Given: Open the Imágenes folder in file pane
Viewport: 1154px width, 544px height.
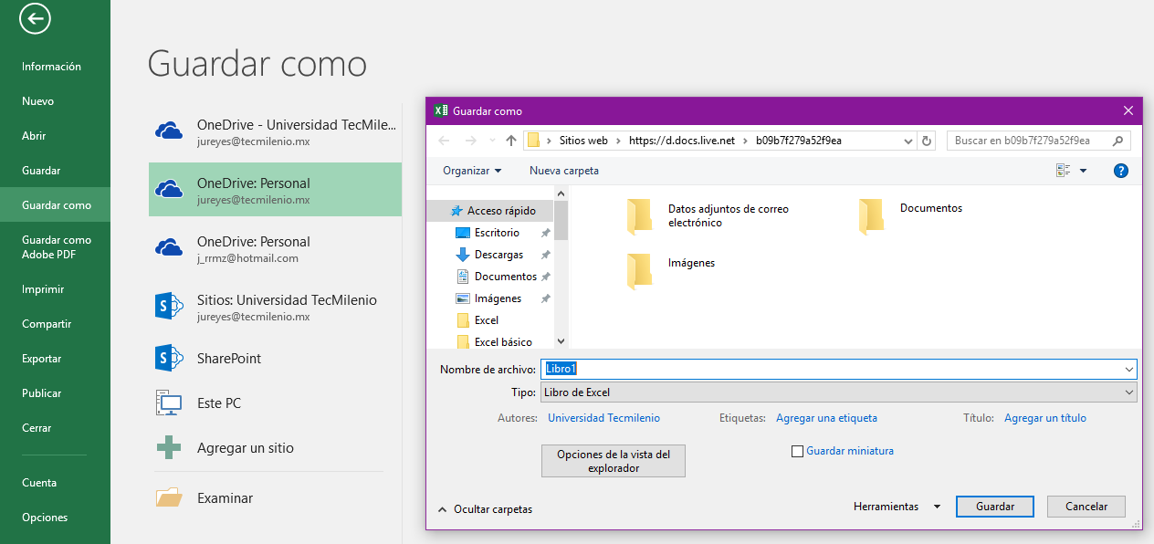Looking at the screenshot, I should coord(671,271).
